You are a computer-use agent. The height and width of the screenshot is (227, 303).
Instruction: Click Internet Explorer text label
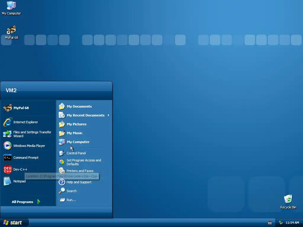(25, 122)
